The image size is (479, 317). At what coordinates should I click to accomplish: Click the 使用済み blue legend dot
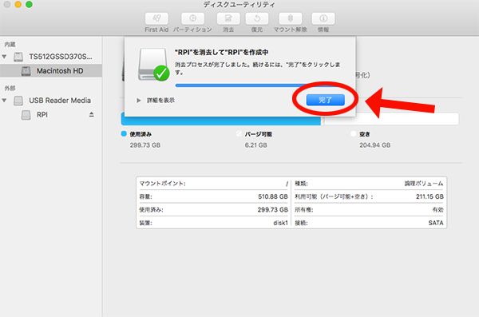tap(124, 133)
